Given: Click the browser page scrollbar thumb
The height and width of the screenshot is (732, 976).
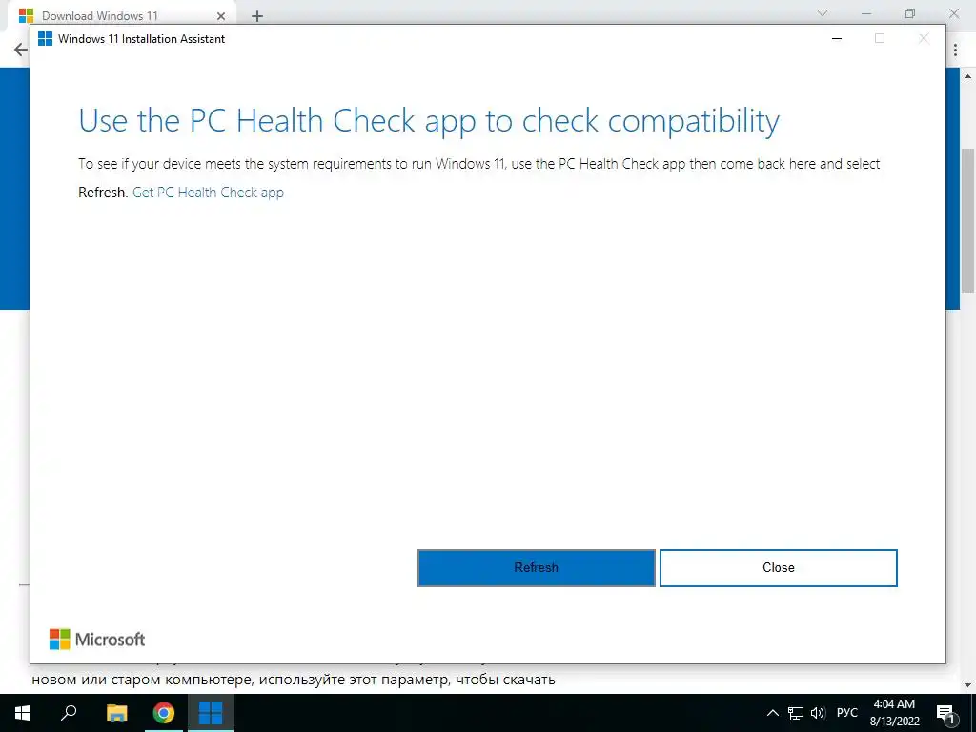Looking at the screenshot, I should point(968,220).
